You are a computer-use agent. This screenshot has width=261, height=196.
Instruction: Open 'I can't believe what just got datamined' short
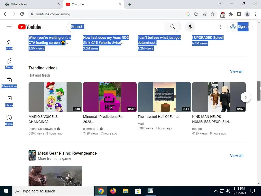[x=159, y=40]
